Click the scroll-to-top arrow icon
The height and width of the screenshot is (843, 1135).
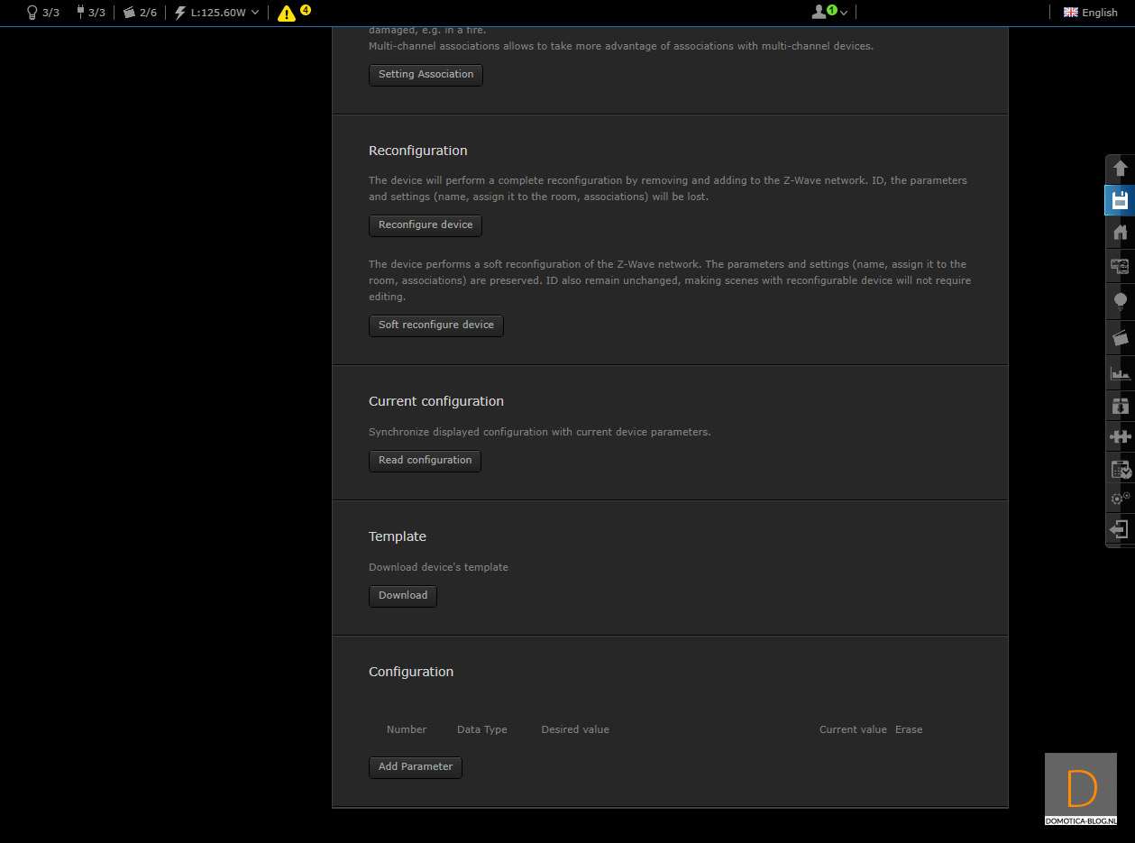coord(1120,168)
